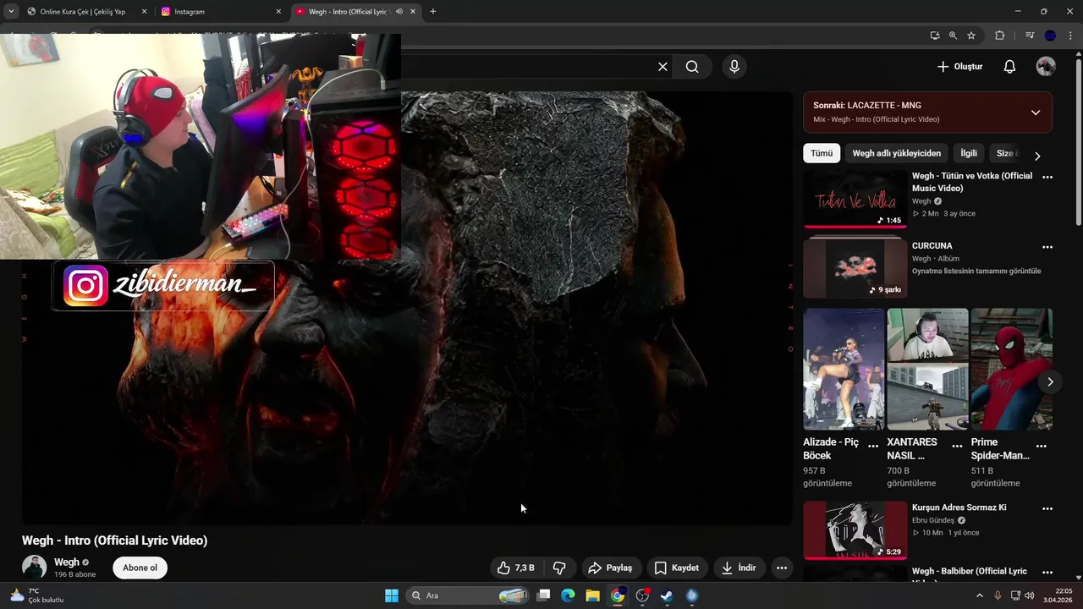
Task: Close the Online Kura Çek tab
Action: click(x=144, y=12)
